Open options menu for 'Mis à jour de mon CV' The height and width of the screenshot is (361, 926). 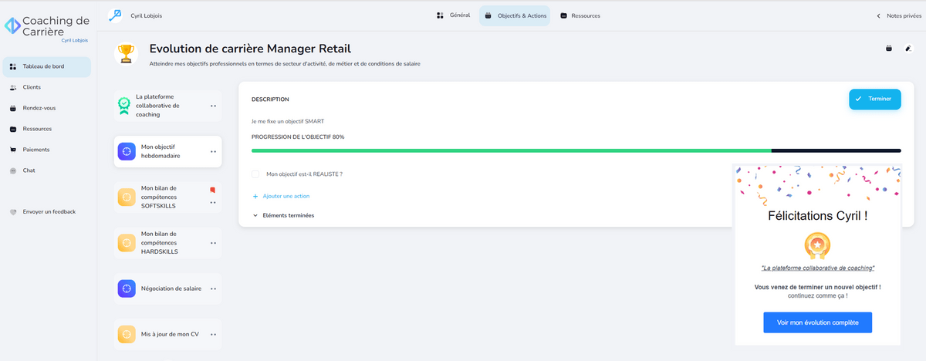click(213, 334)
